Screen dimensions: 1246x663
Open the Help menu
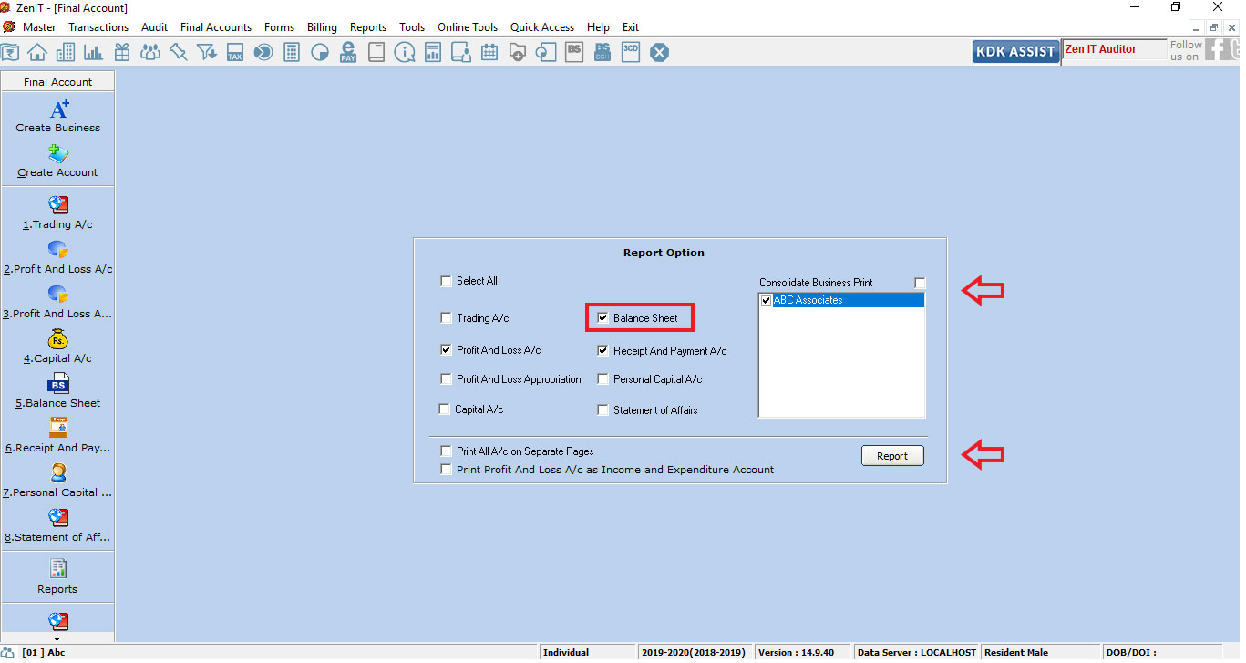coord(598,27)
